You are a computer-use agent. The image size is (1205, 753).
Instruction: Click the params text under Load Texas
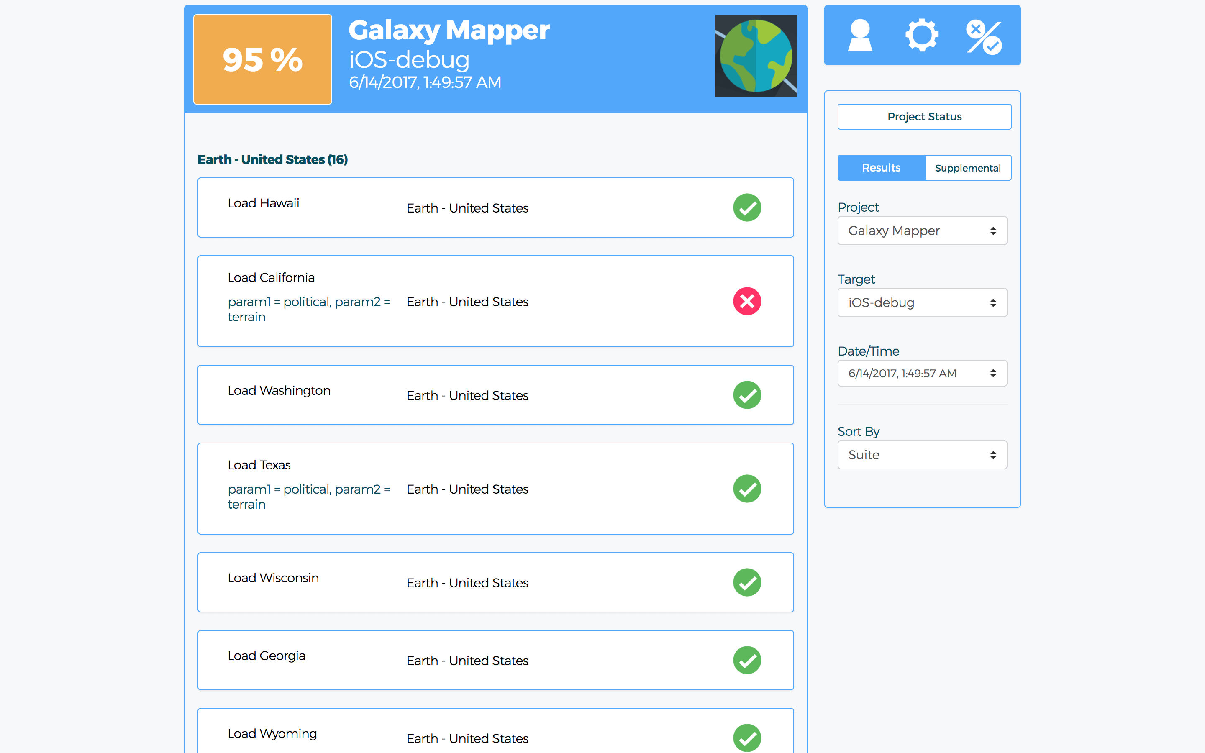tap(309, 497)
